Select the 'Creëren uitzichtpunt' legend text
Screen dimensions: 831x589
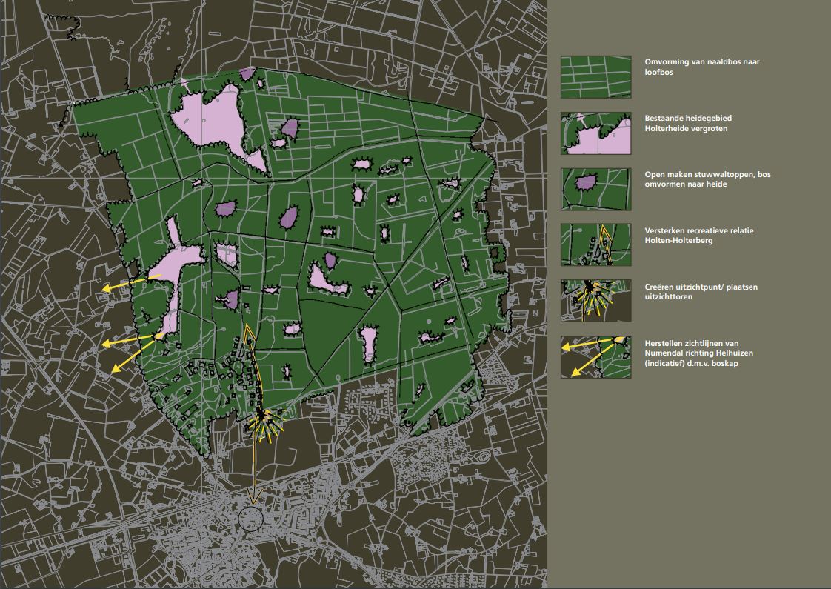click(x=701, y=291)
